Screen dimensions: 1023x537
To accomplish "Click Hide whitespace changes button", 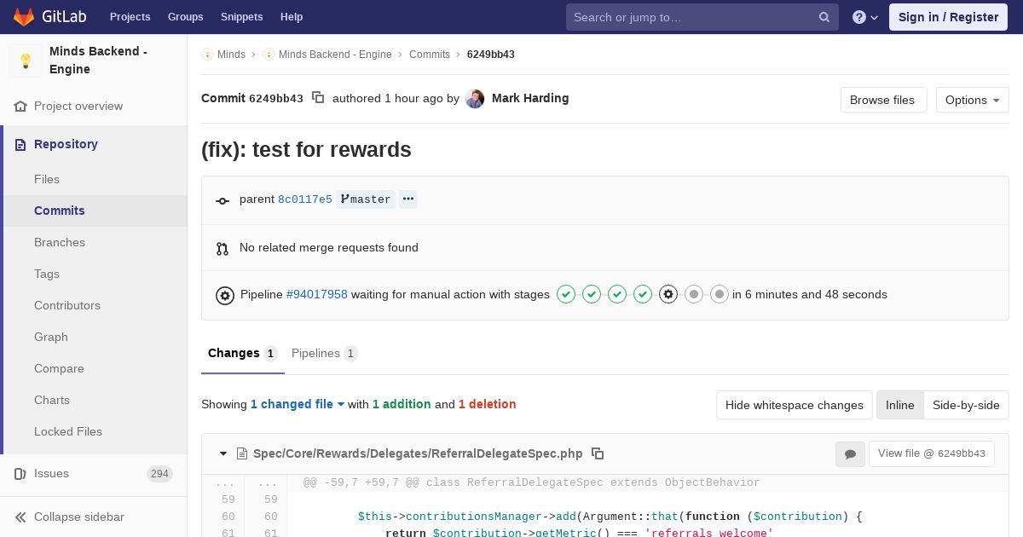I will [x=794, y=405].
